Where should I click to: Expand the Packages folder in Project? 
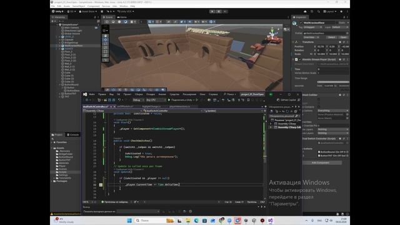(x=52, y=181)
